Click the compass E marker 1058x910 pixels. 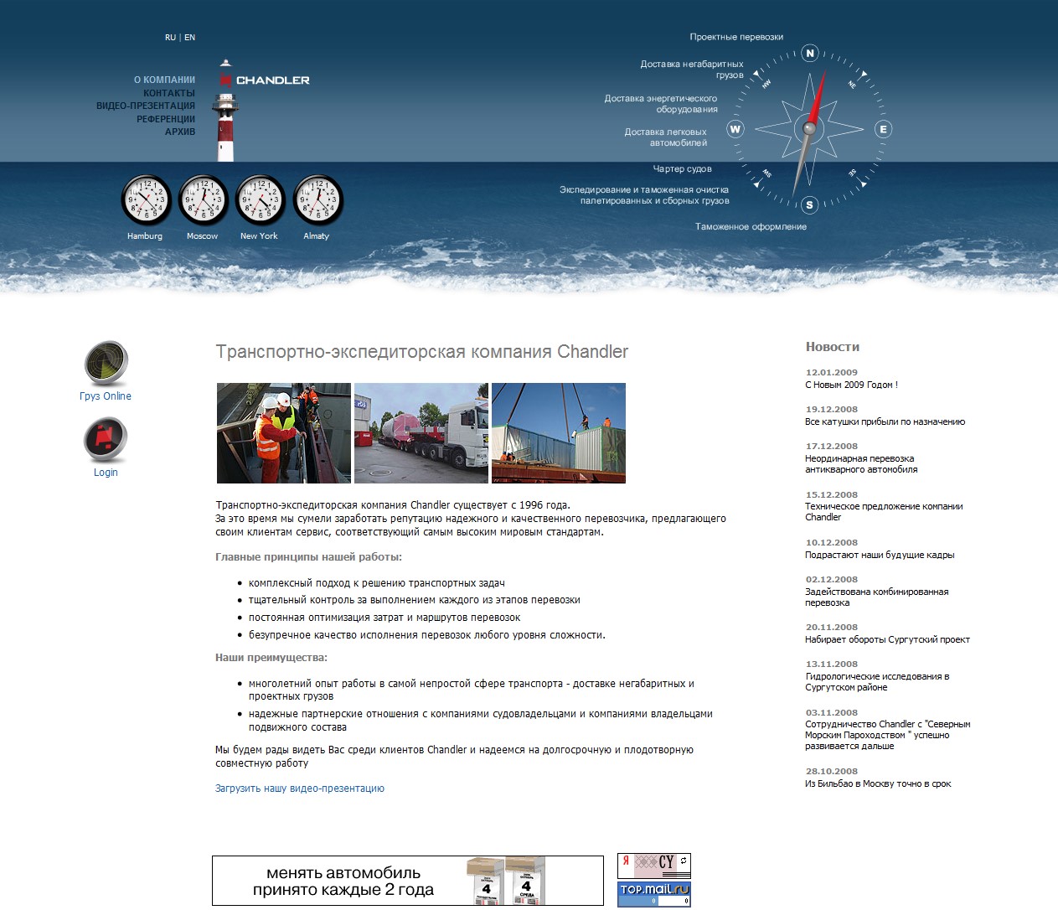(x=882, y=129)
